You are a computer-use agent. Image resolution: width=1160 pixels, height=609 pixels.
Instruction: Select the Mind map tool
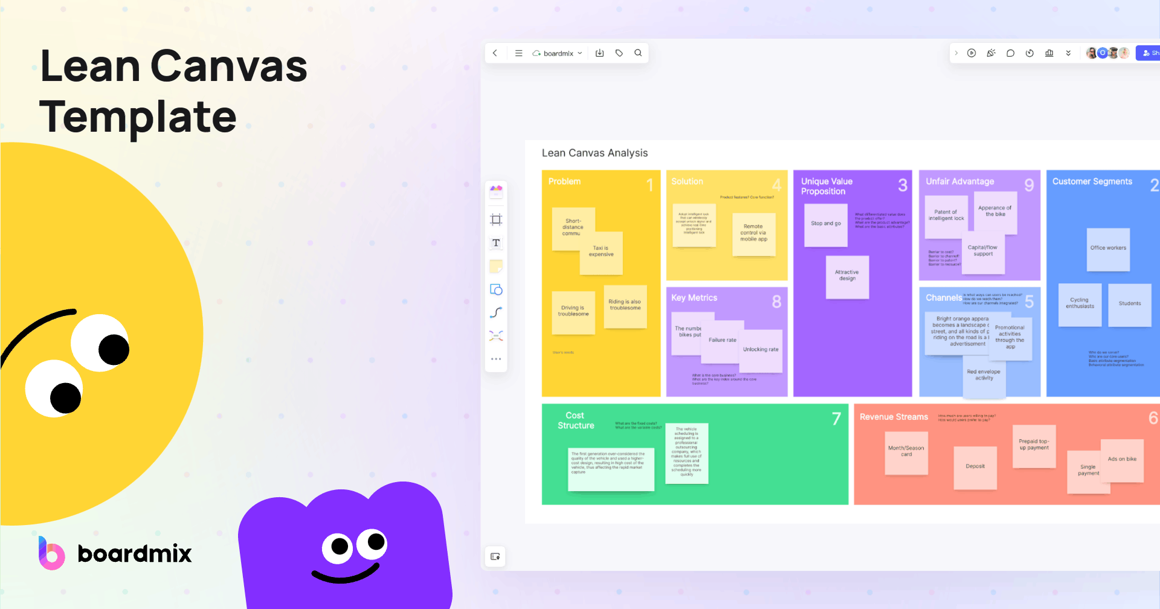point(496,336)
